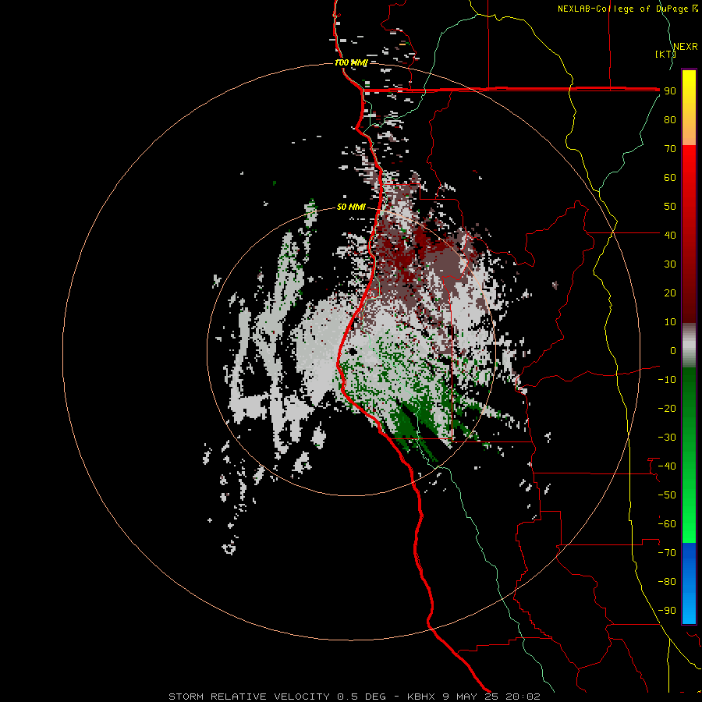Click the -80 value on the velocity scale

(667, 582)
